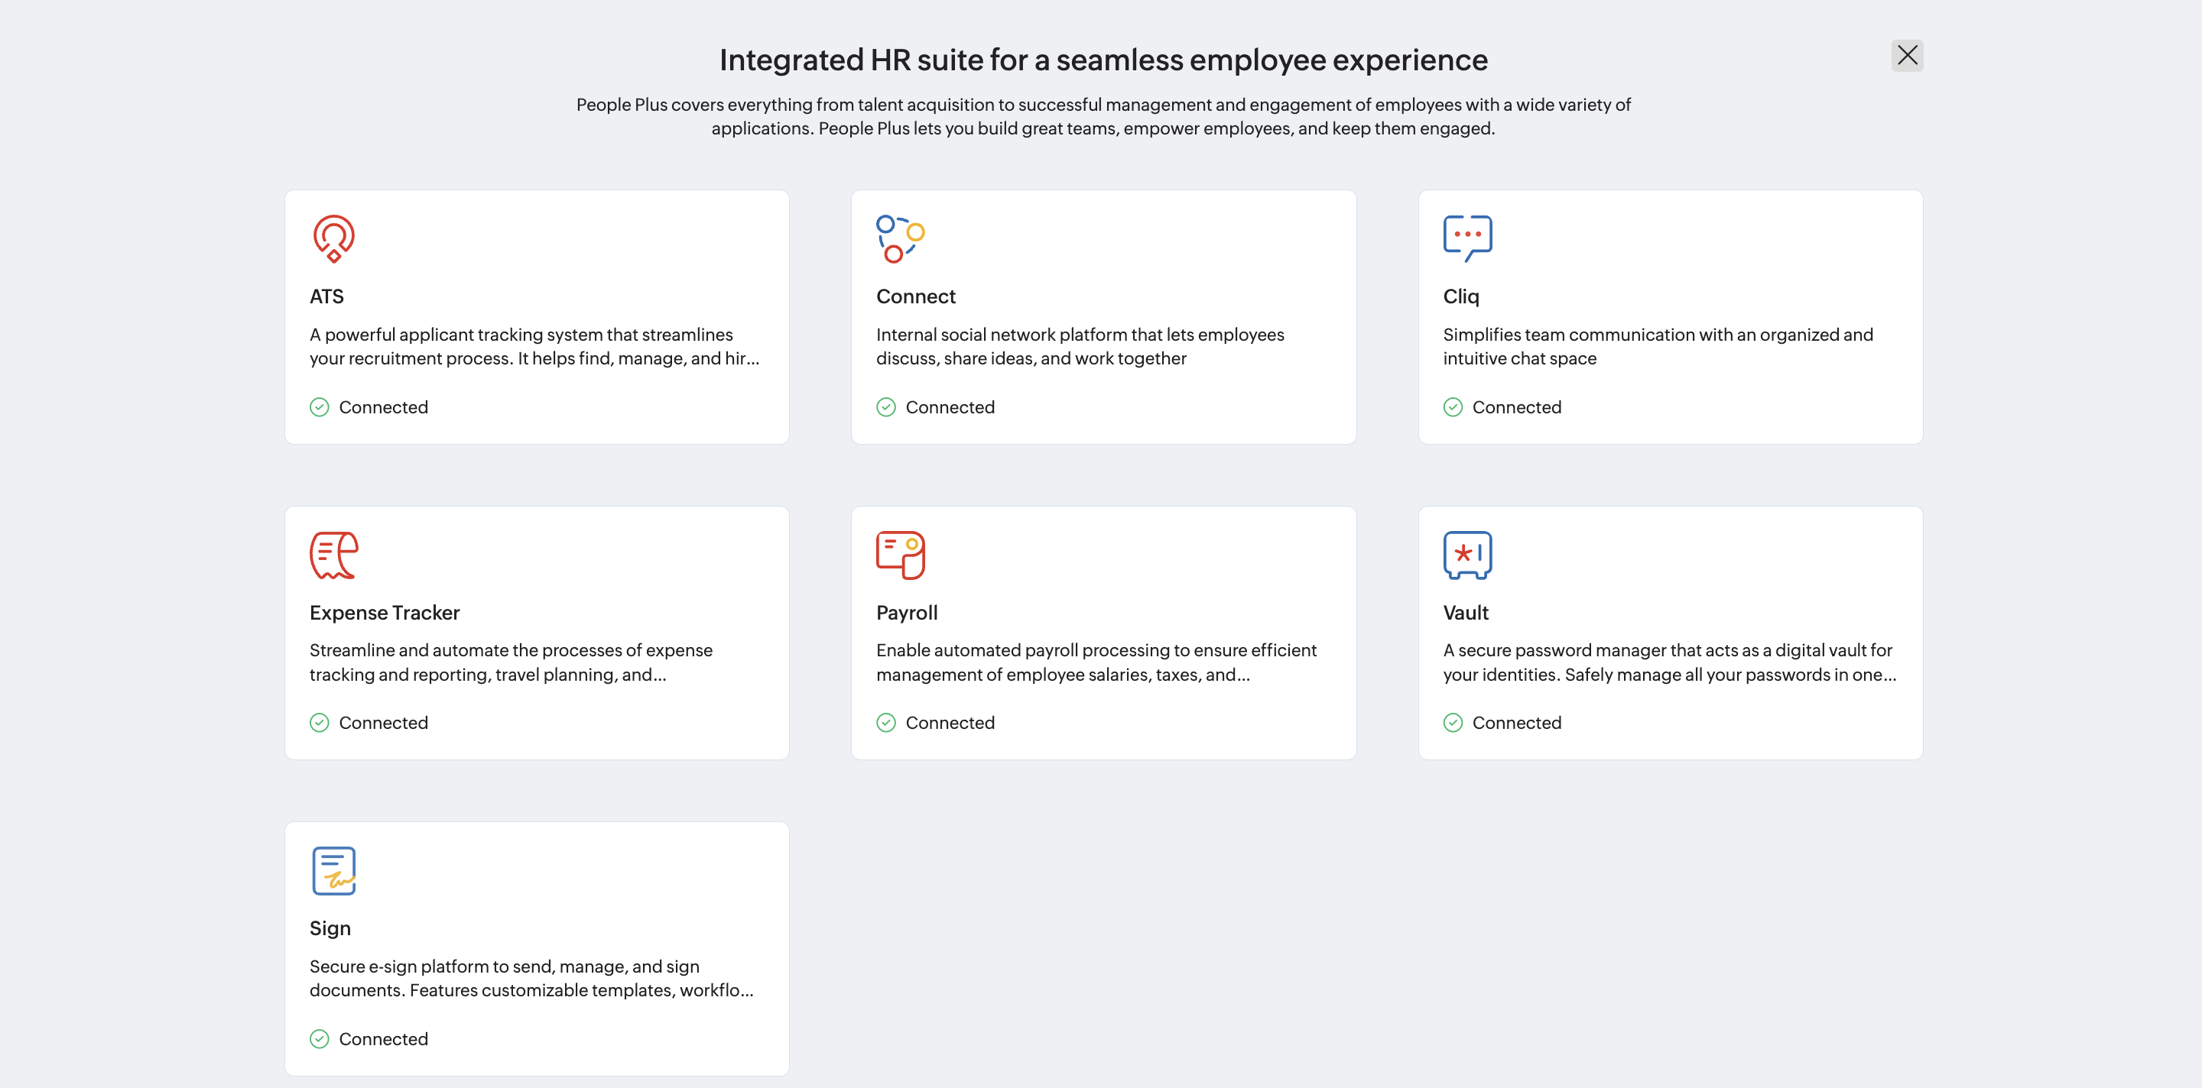Open the Payroll card title
The height and width of the screenshot is (1088, 2202).
(x=906, y=612)
